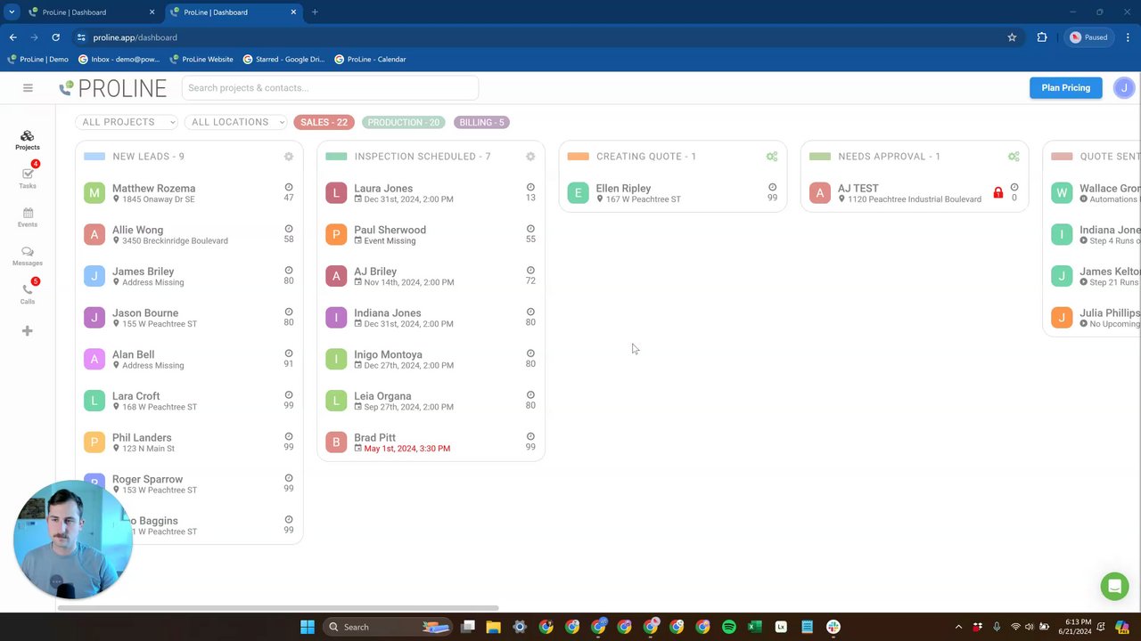The image size is (1141, 641).
Task: Click Paul Sherwood's P avatar
Action: pos(336,234)
